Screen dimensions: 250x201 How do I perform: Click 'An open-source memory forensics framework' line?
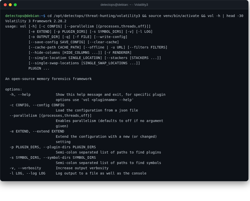click(48, 79)
